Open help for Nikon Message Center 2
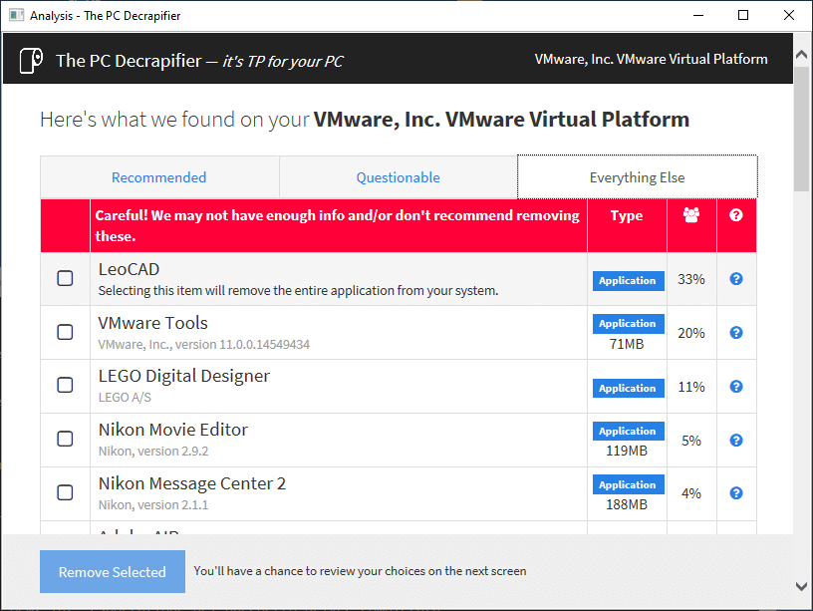 735,493
